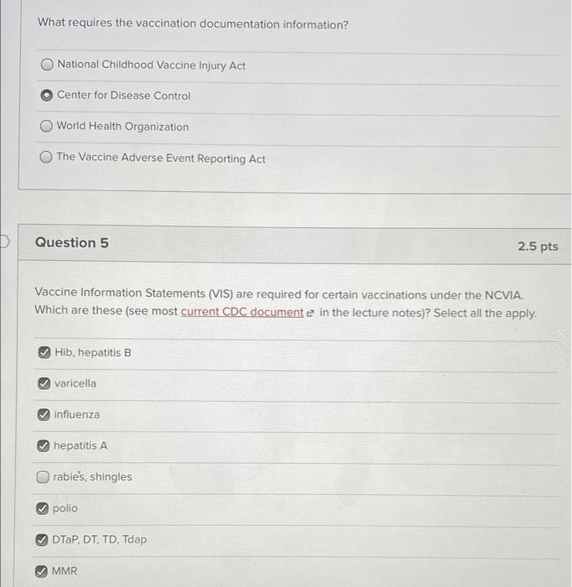Click the Question 5 flag marker icon
Viewport: 572px width, 587px height.
coord(3,242)
